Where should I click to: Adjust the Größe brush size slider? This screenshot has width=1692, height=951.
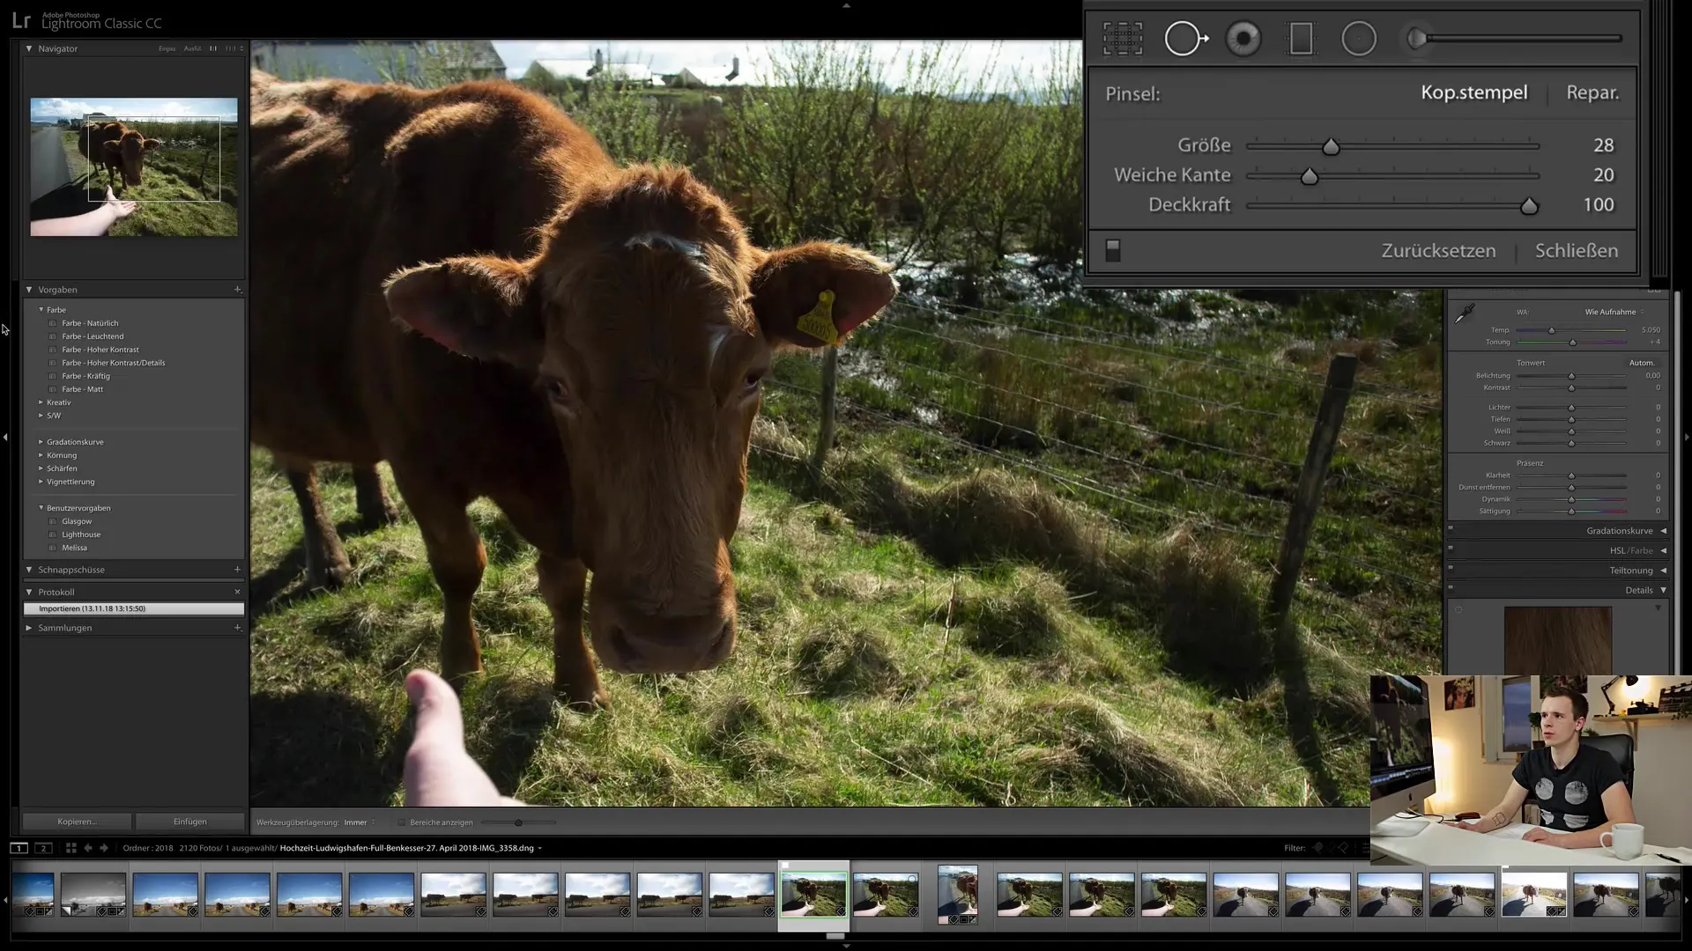coord(1333,145)
